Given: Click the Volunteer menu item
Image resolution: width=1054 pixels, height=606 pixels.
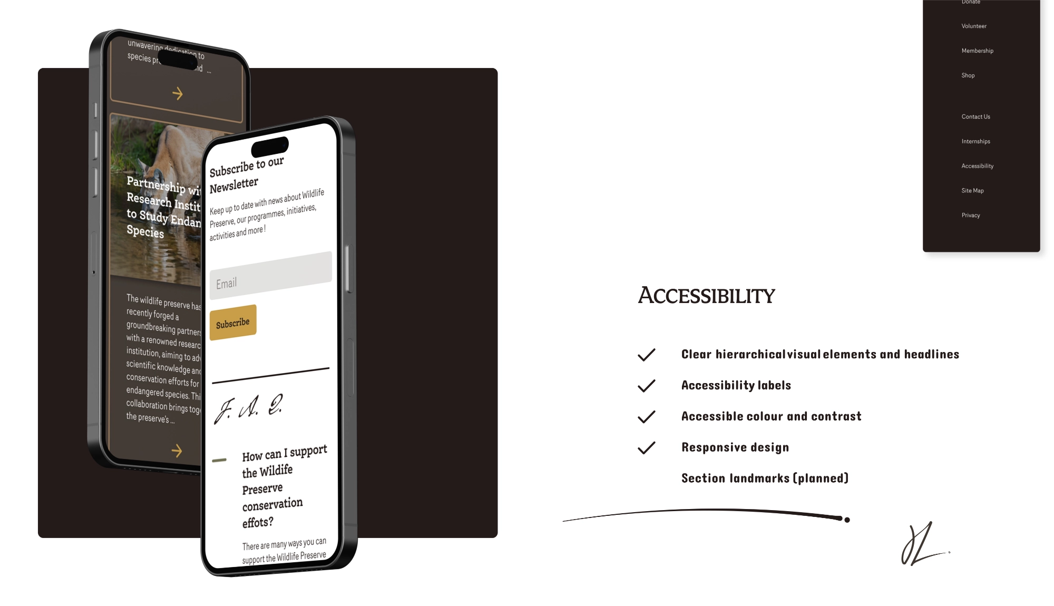Looking at the screenshot, I should pos(974,26).
